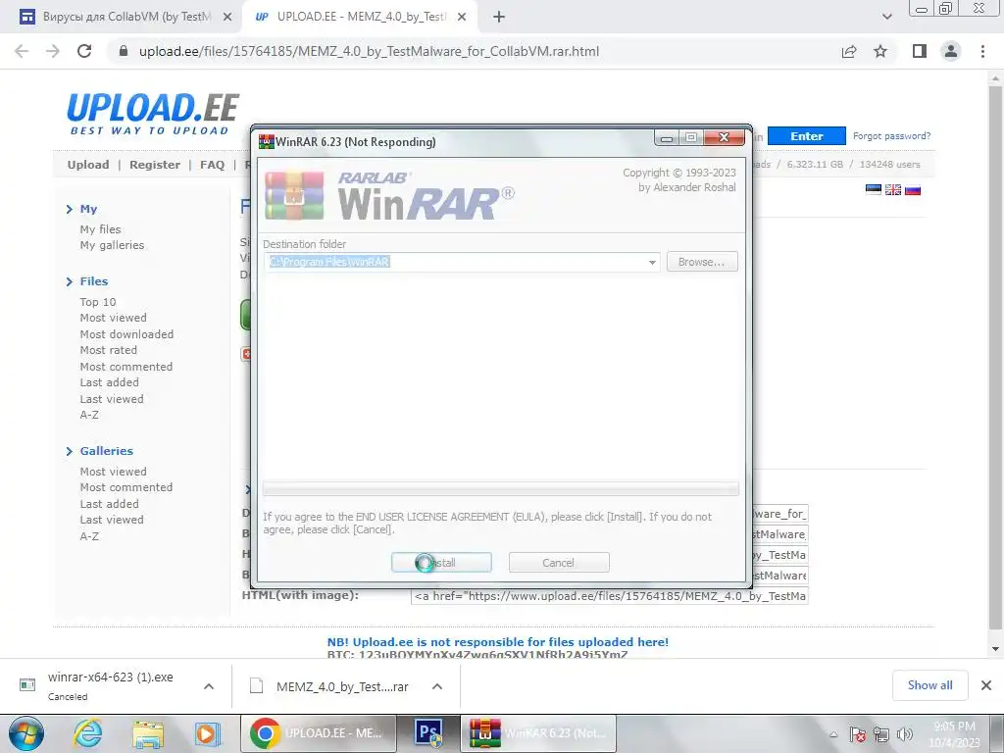
Task: Show hidden tray icons arrow
Action: tap(833, 735)
